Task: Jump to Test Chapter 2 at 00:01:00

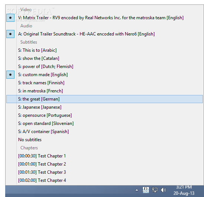Action: [x=104, y=164]
